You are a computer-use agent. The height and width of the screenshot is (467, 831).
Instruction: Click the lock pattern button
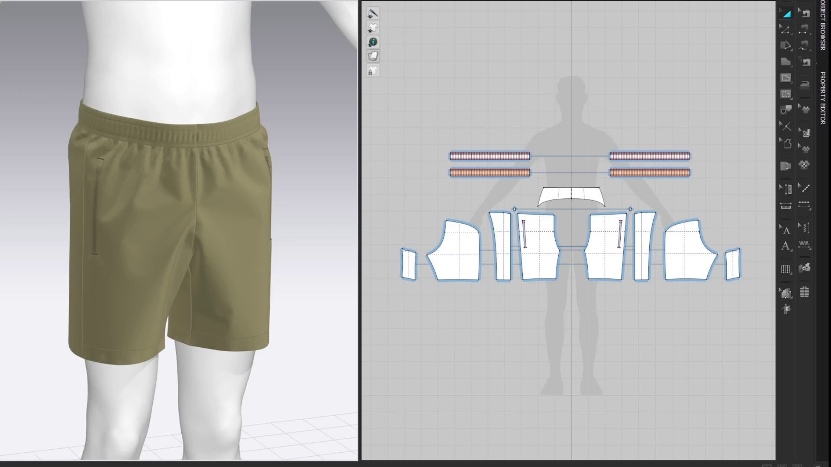click(373, 71)
